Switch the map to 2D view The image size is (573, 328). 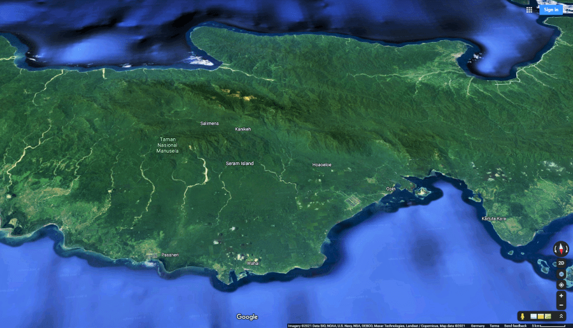(x=561, y=263)
